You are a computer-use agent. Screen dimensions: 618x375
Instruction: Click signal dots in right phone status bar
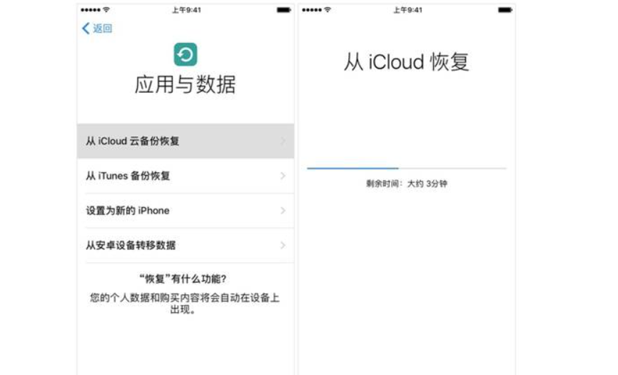coord(312,10)
